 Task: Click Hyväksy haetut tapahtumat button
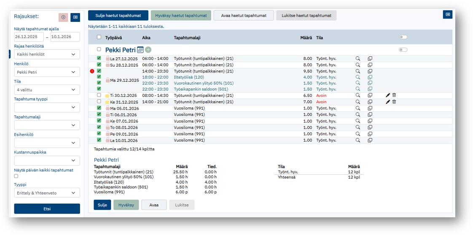coord(181,15)
